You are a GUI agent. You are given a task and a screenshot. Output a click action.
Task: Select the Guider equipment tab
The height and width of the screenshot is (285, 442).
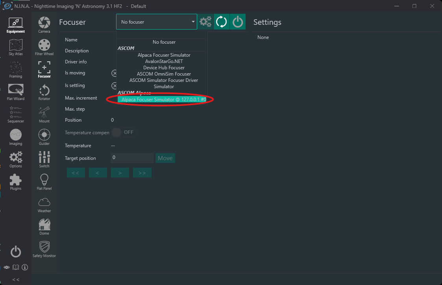[44, 137]
